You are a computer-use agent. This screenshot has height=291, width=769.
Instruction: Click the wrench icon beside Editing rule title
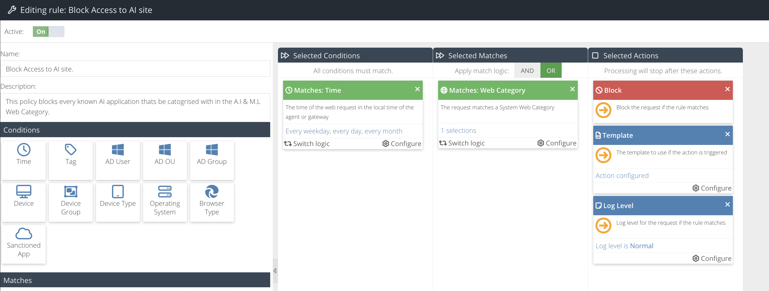[12, 10]
